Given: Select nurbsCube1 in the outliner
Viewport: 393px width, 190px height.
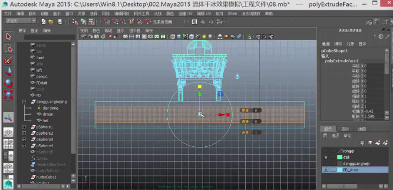Looking at the screenshot, I should coord(46,177).
